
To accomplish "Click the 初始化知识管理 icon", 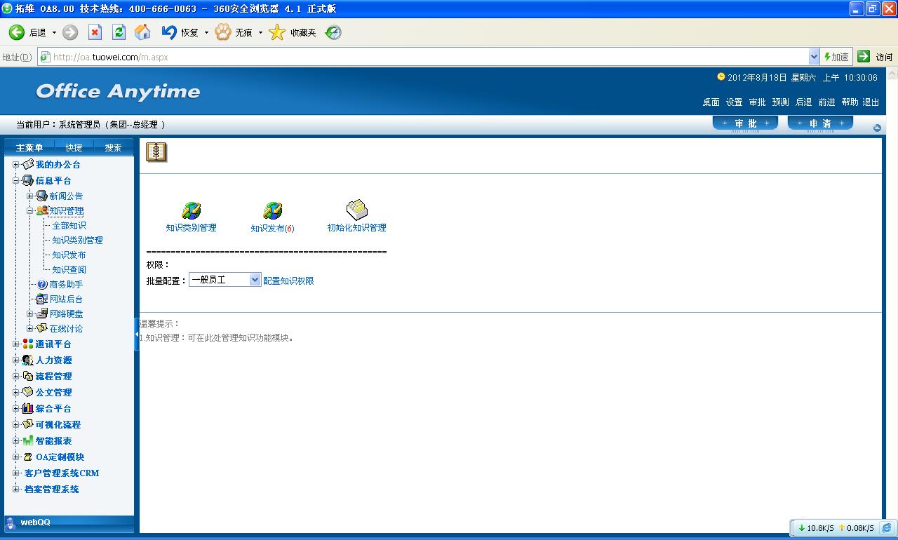I will 356,210.
